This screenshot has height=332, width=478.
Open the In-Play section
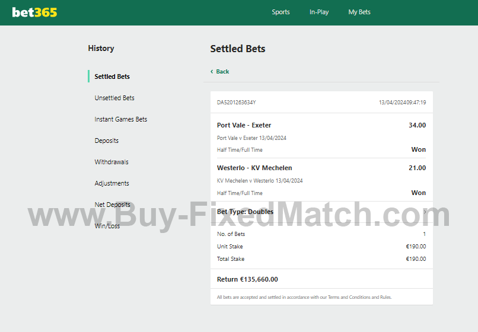(319, 12)
